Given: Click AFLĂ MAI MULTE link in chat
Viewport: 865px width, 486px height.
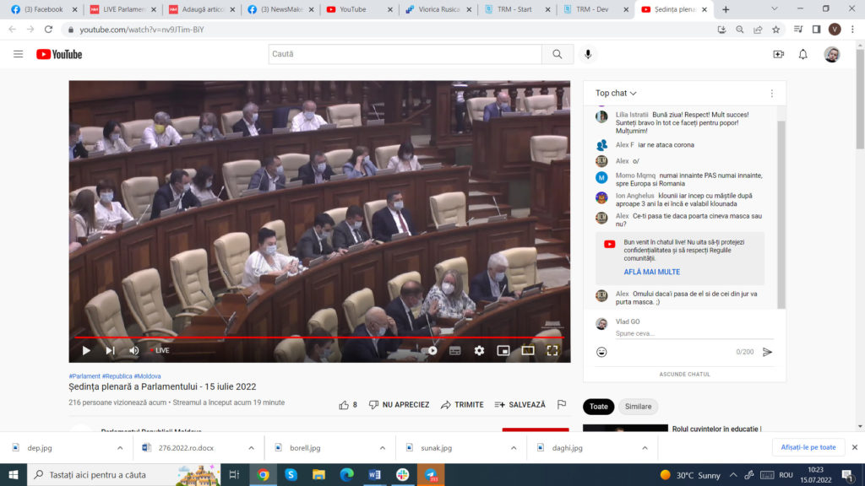Looking at the screenshot, I should point(651,273).
